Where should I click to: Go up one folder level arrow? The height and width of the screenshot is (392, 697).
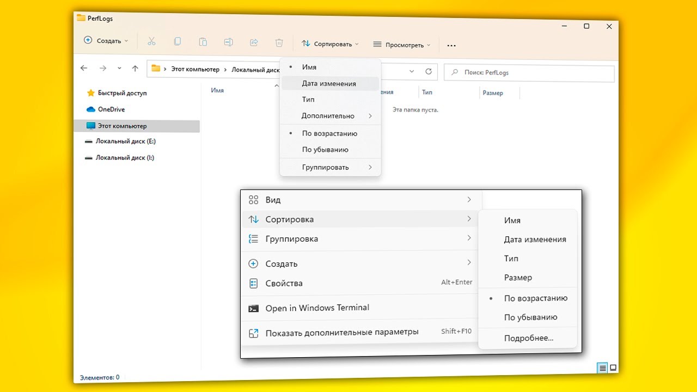tap(135, 69)
